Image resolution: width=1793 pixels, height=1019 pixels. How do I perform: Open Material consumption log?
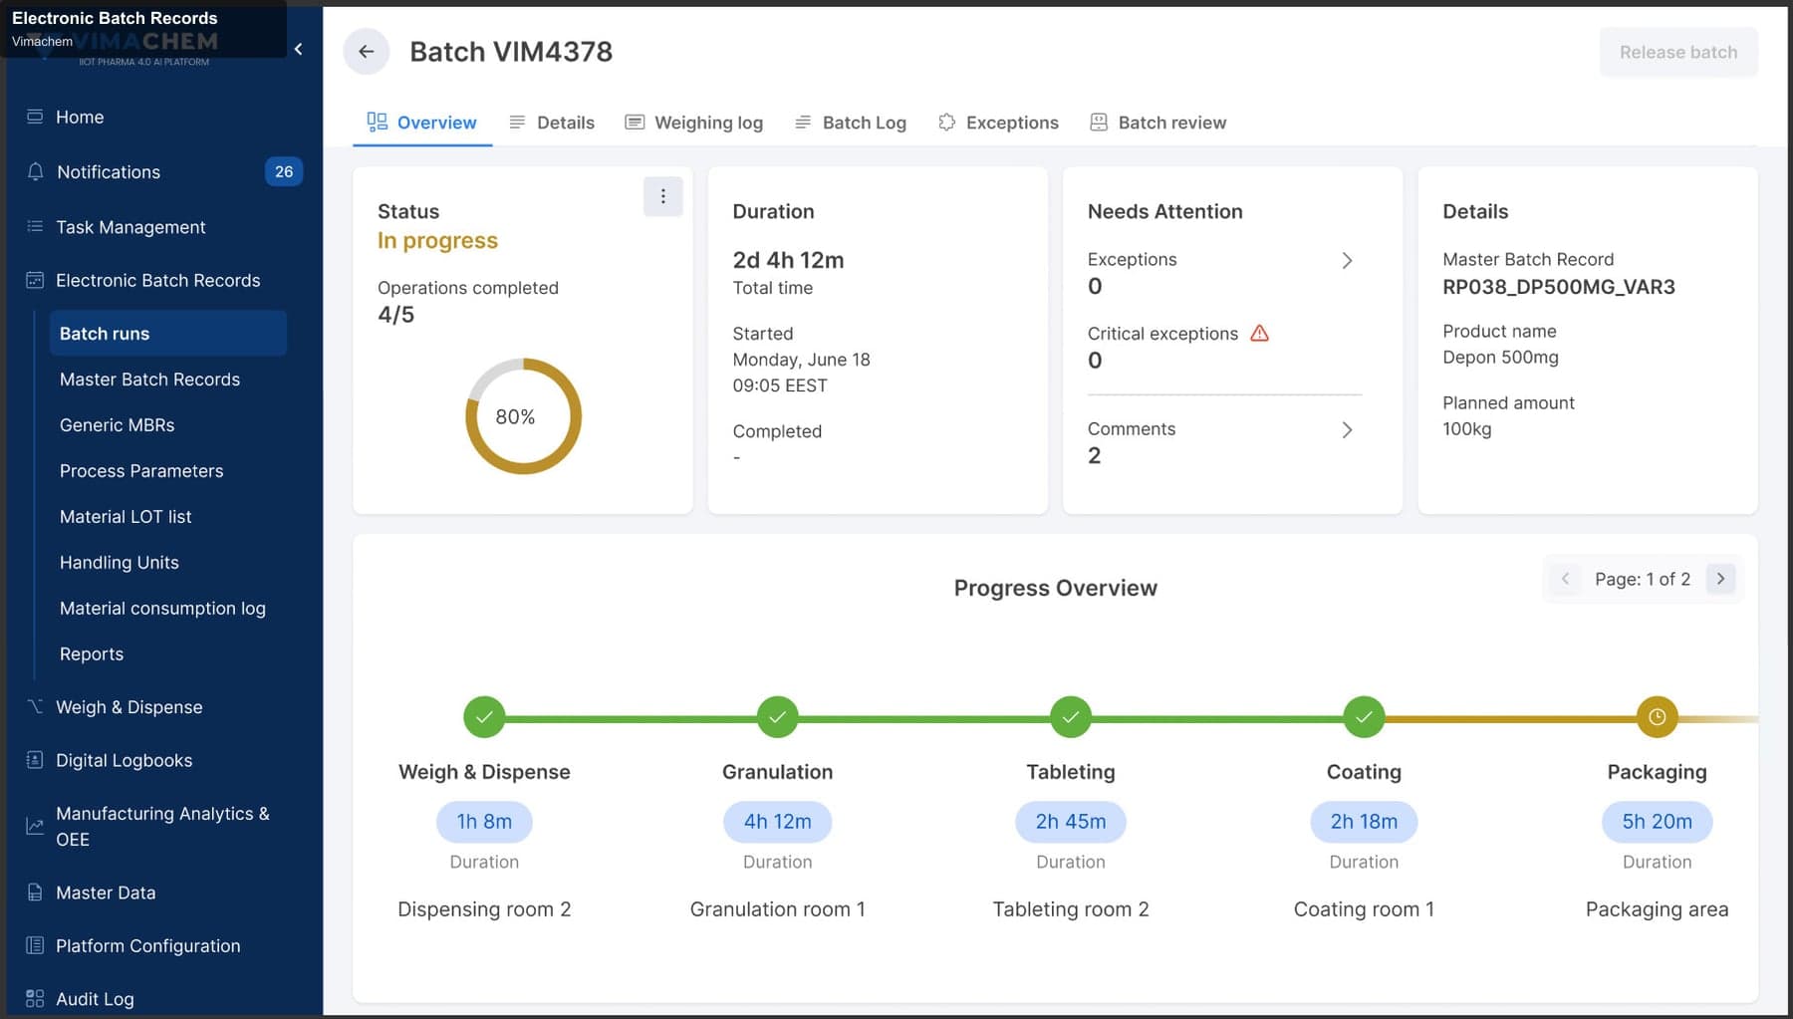pyautogui.click(x=162, y=609)
